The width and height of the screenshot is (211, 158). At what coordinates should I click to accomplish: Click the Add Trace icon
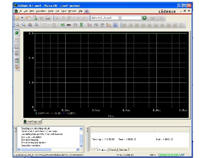pyautogui.click(x=89, y=25)
